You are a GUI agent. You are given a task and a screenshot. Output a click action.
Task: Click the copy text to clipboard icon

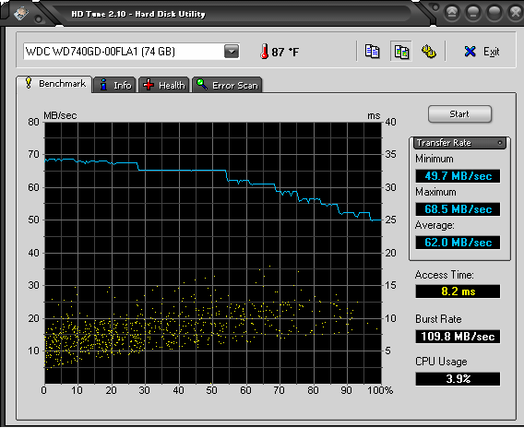tap(372, 52)
